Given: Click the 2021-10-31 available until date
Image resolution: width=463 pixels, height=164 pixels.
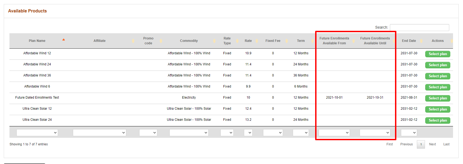Looking at the screenshot, I should (x=375, y=98).
